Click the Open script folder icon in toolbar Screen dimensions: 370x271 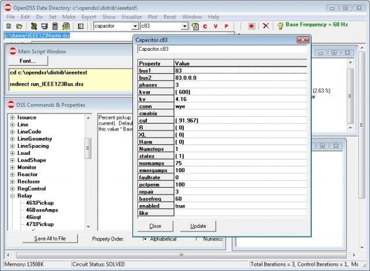click(x=19, y=27)
